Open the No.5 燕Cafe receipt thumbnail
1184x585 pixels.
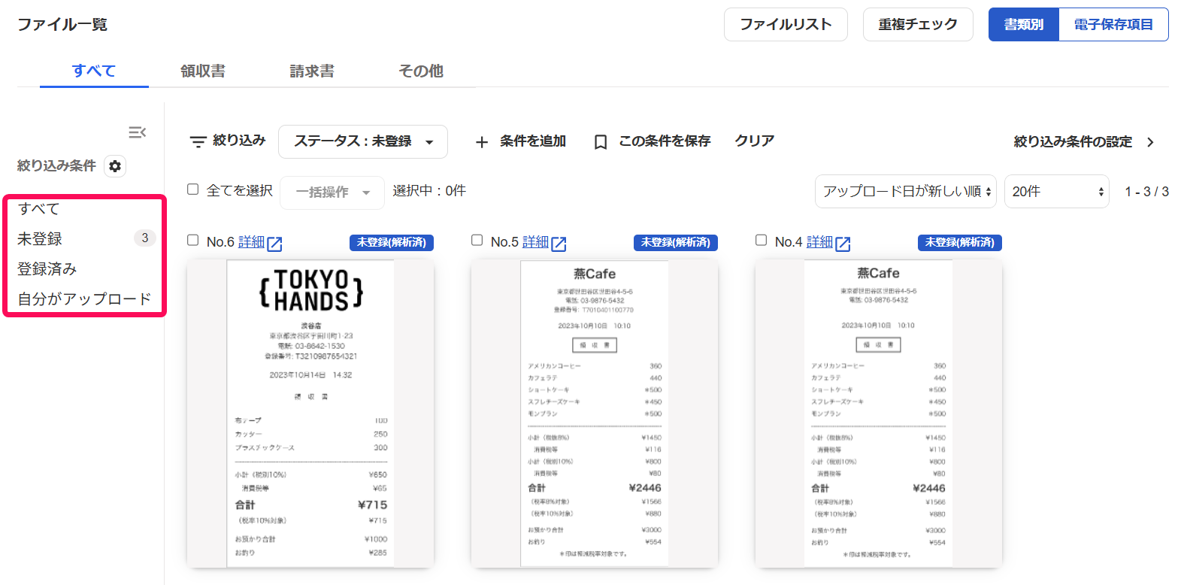[x=595, y=414]
